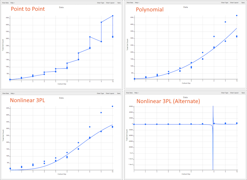
Task: Expand Help dropdown in Nonlinear 3PL (Alternate) chart
Action: 136,93
